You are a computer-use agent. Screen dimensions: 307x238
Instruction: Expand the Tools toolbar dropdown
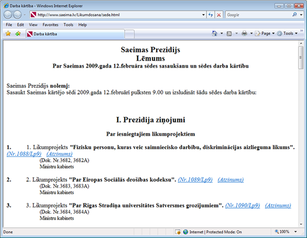287,33
